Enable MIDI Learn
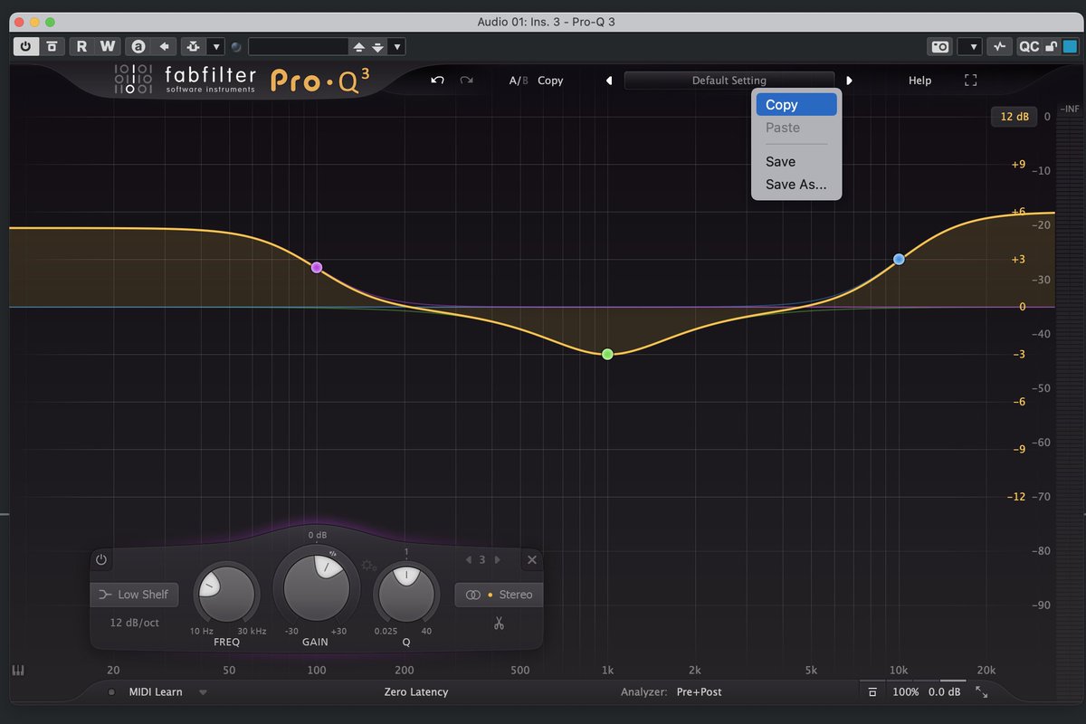This screenshot has width=1086, height=724. coord(156,692)
